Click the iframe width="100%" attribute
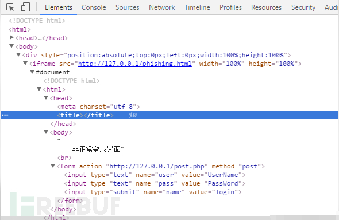Viewport: 339px width, 220px height. (x=222, y=64)
